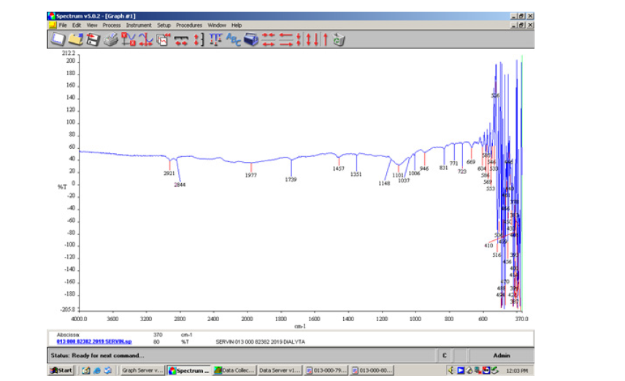Click the Windows Start button
Image resolution: width=625 pixels, height=381 pixels.
[x=61, y=370]
